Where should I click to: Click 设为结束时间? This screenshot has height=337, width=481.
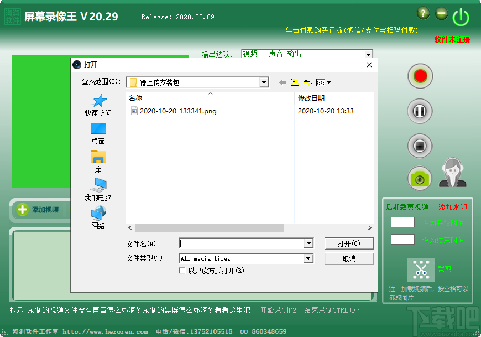click(443, 240)
